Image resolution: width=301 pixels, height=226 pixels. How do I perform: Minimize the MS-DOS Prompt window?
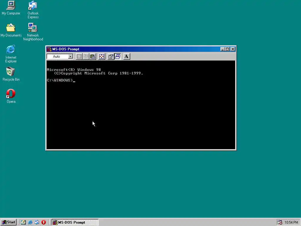click(223, 49)
